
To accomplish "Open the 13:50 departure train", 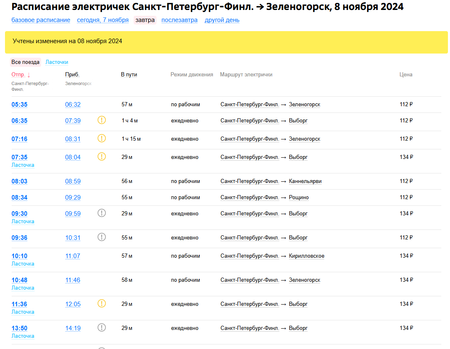I will pos(20,328).
